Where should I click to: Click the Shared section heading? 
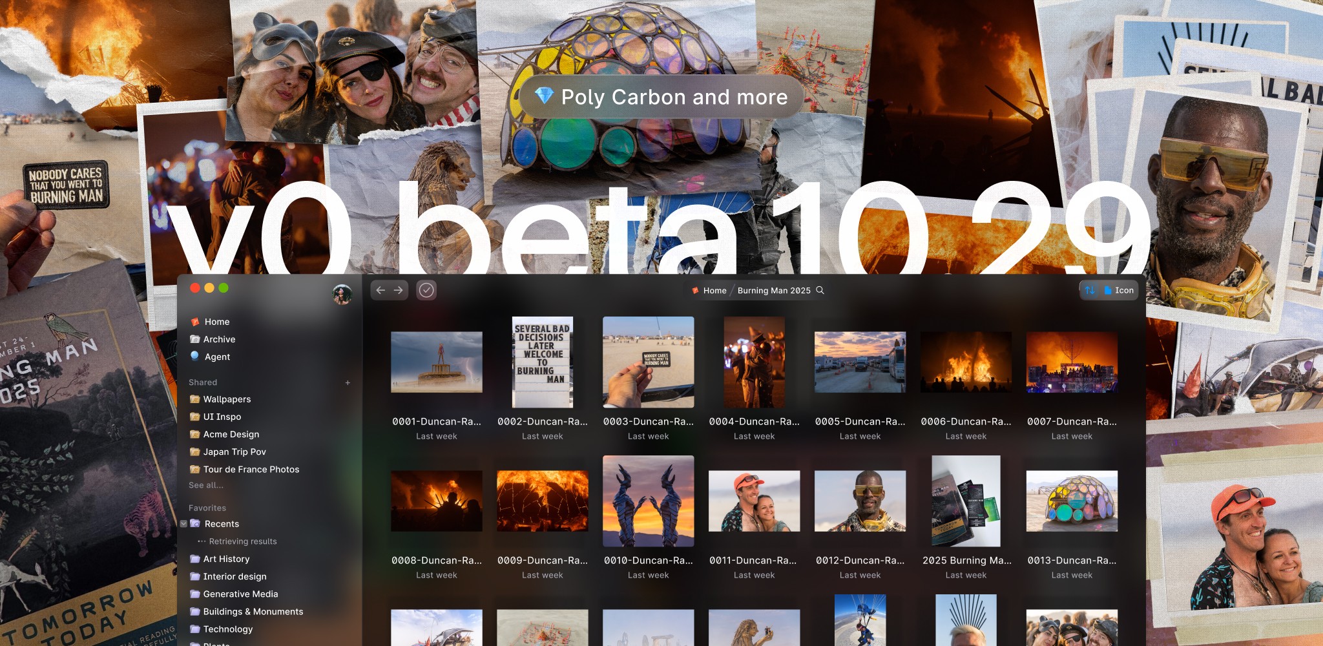[x=203, y=382]
